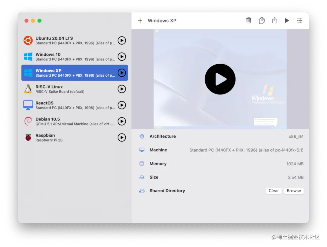Click the Machine label
Image resolution: width=327 pixels, height=247 pixels.
tap(158, 150)
